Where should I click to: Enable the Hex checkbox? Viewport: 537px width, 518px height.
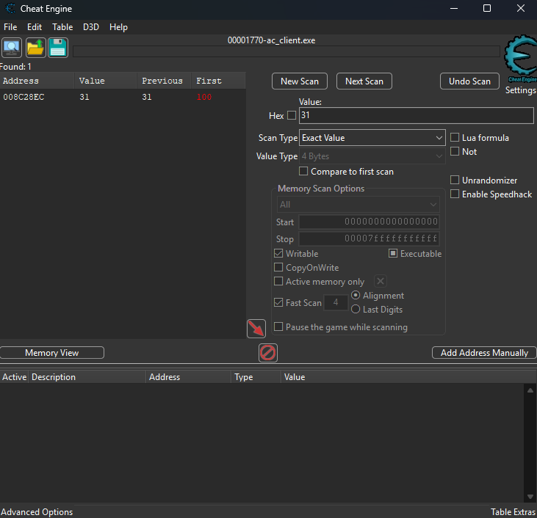(x=292, y=116)
